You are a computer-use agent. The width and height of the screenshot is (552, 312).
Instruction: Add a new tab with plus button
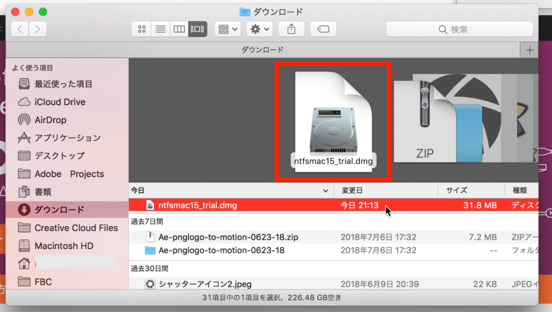529,50
